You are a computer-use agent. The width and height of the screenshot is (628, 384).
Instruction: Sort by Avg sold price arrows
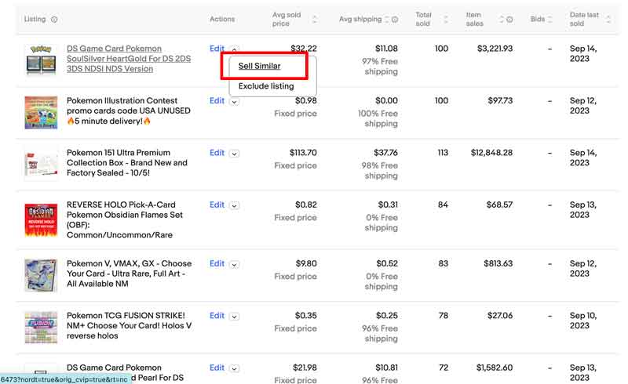315,19
